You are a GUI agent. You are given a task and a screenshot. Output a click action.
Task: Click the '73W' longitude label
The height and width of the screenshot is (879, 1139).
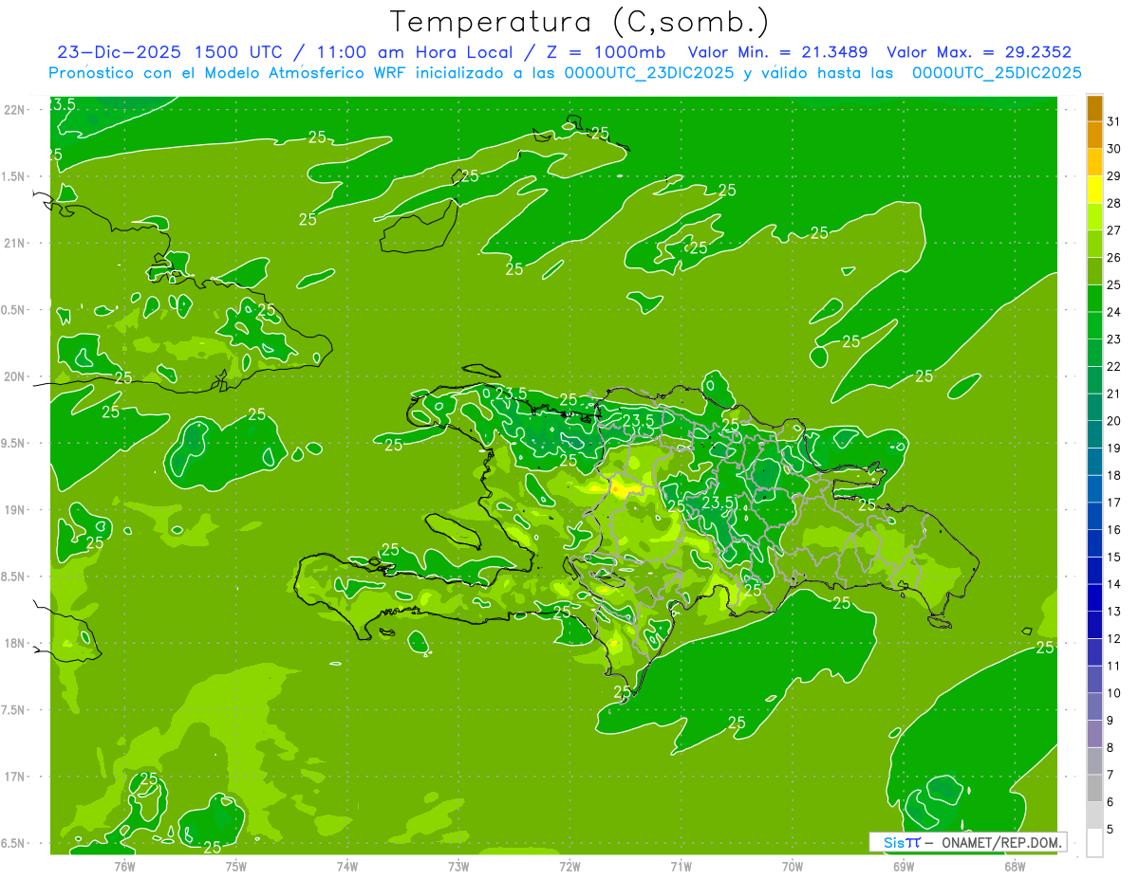pyautogui.click(x=458, y=866)
